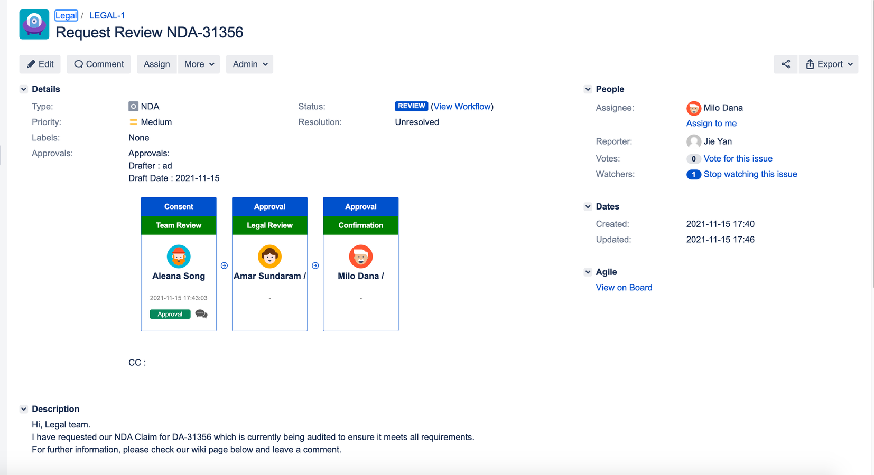This screenshot has height=475, width=874.
Task: Click the votes count badge
Action: [693, 159]
